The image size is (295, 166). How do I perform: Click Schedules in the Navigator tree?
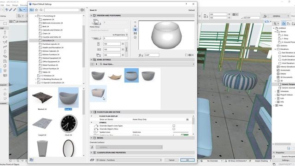coord(284,91)
